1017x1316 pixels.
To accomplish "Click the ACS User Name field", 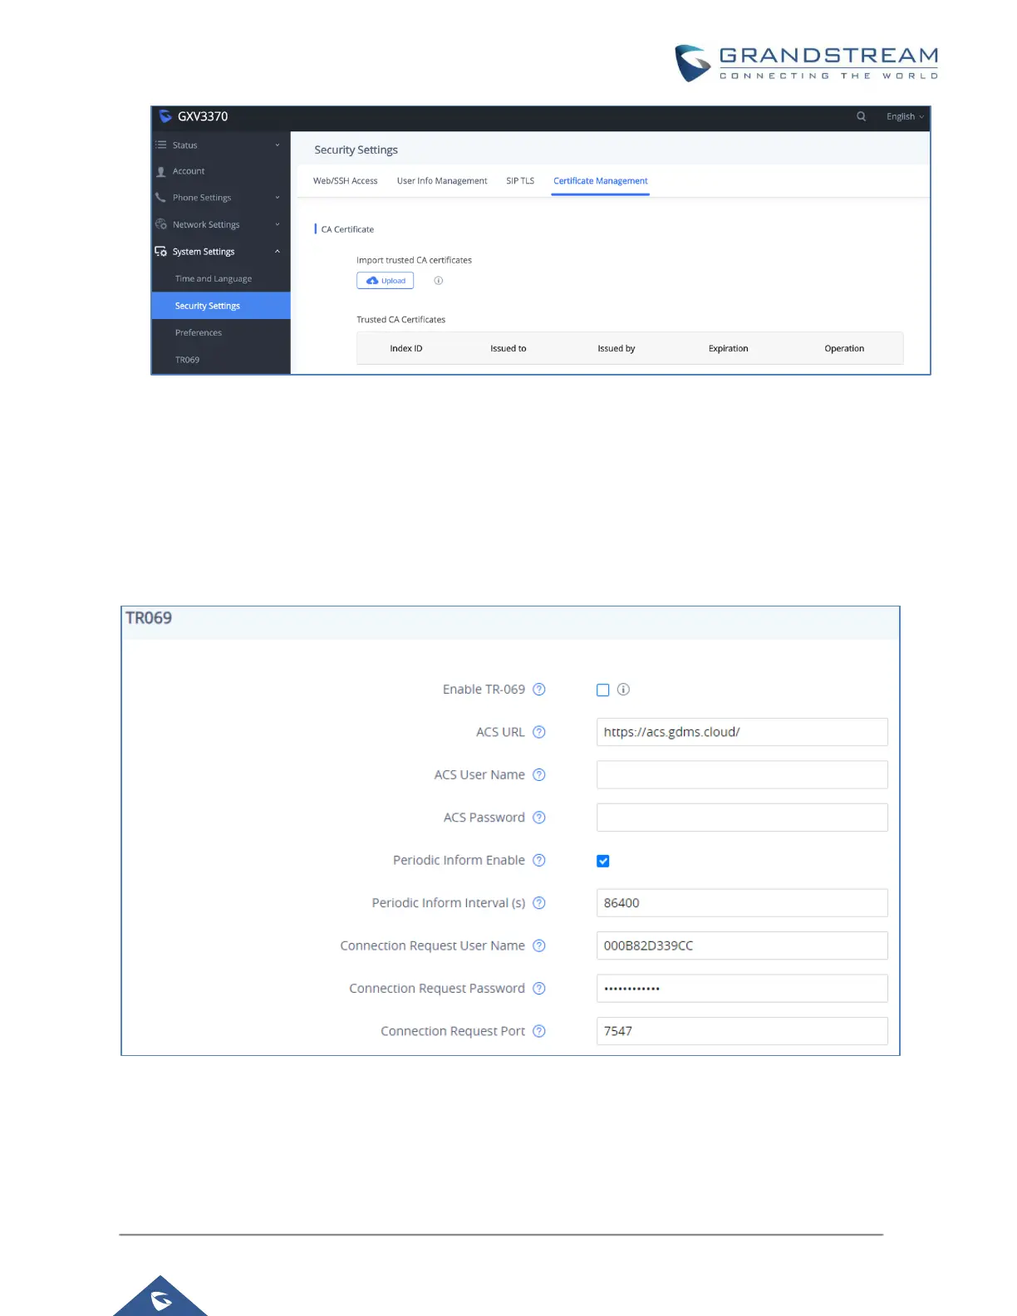I will [x=742, y=775].
